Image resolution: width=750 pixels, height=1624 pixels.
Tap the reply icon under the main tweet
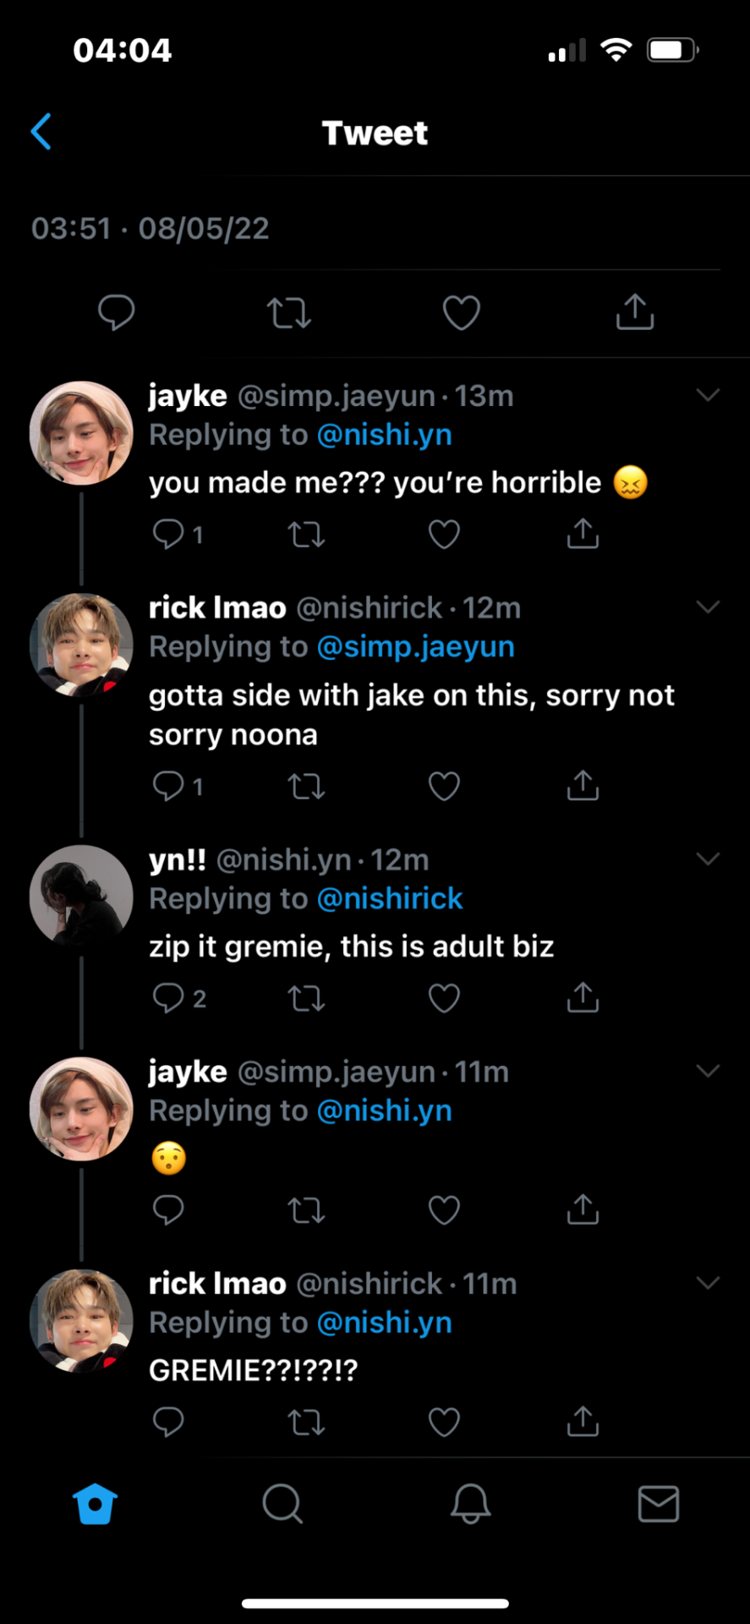(x=117, y=312)
